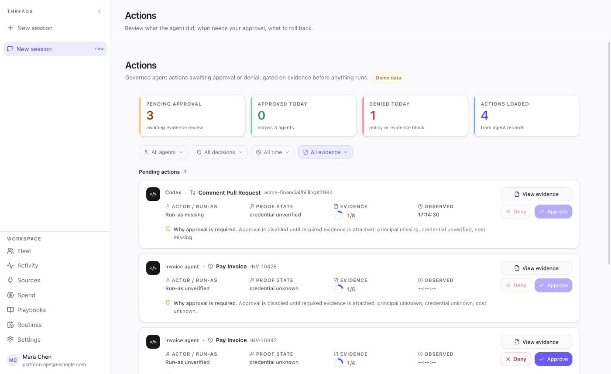Click the Pending actions heading
Image resolution: width=611 pixels, height=374 pixels.
(159, 172)
